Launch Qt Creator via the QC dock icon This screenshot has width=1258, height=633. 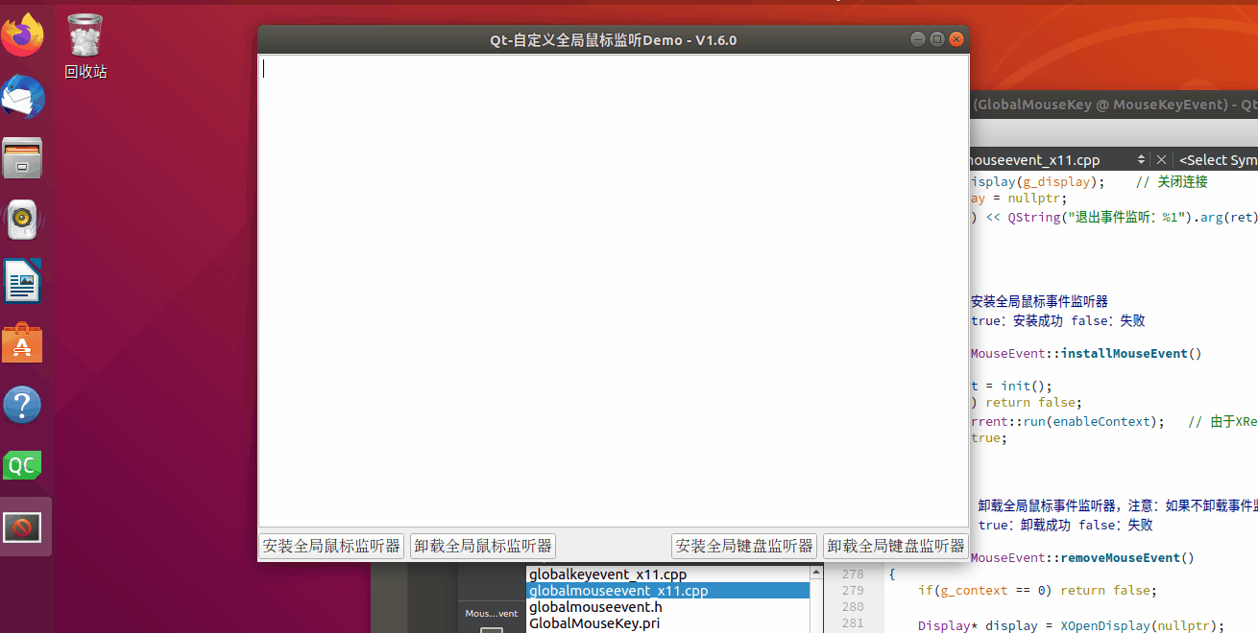(23, 466)
